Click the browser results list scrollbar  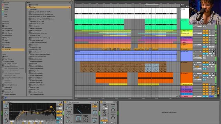pos(71,12)
